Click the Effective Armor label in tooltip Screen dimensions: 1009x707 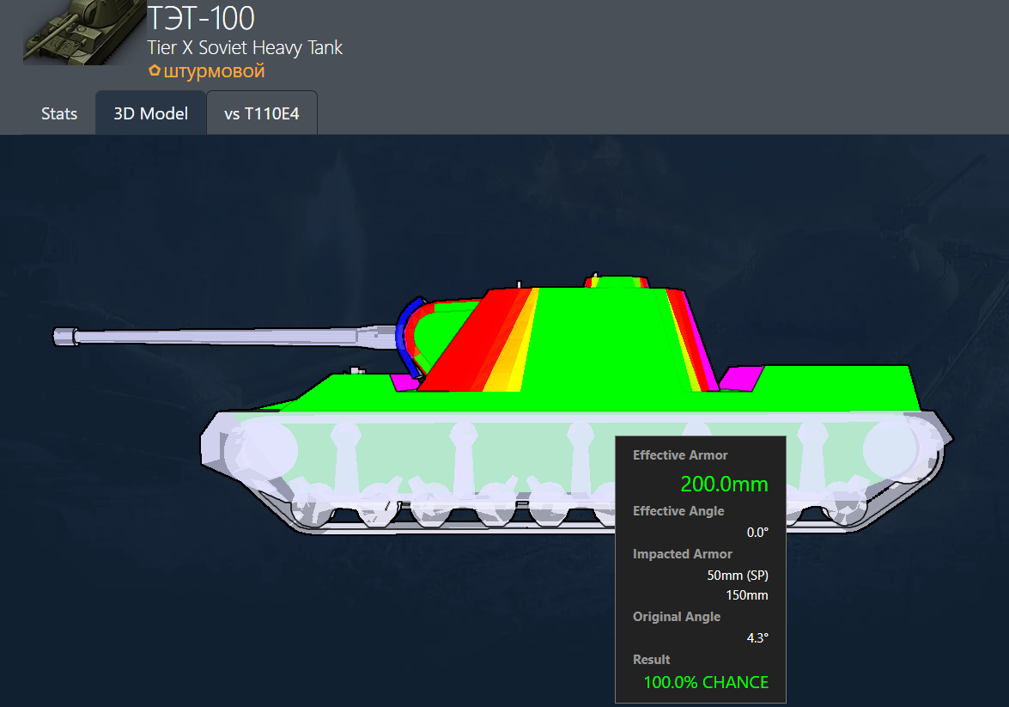680,455
